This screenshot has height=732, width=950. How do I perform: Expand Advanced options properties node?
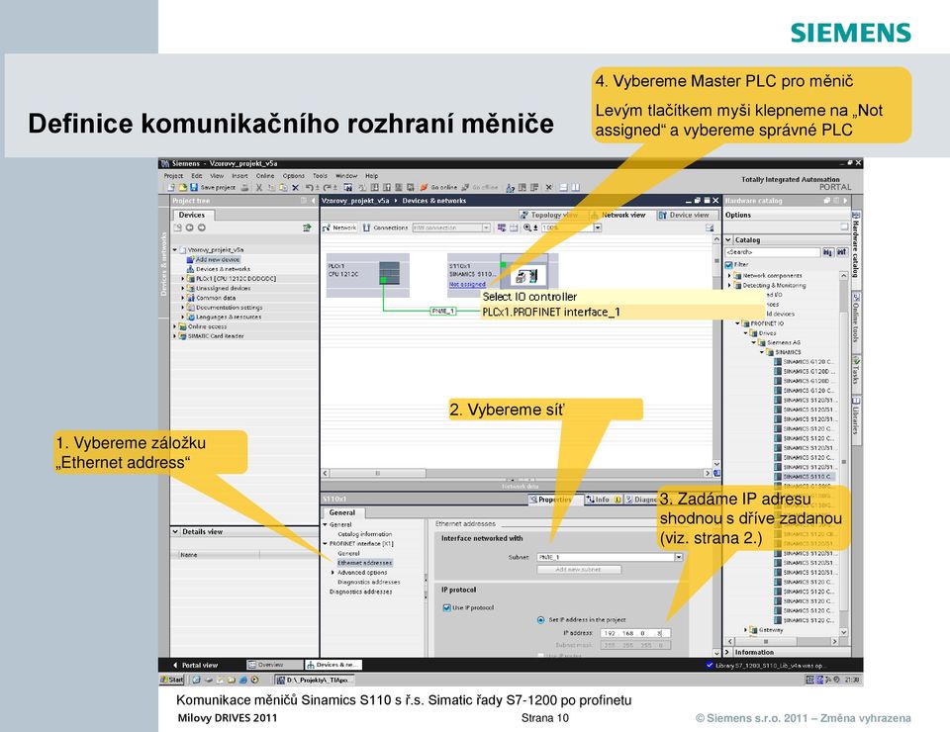pyautogui.click(x=332, y=572)
